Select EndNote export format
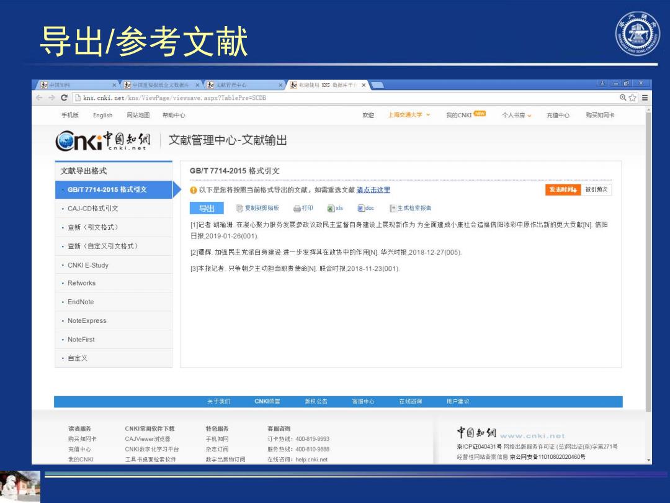This screenshot has height=503, width=670. pyautogui.click(x=114, y=302)
